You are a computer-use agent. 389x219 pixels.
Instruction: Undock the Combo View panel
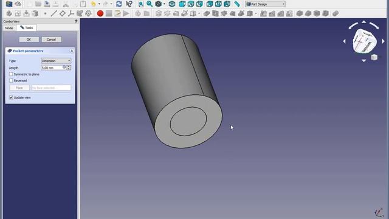point(76,21)
